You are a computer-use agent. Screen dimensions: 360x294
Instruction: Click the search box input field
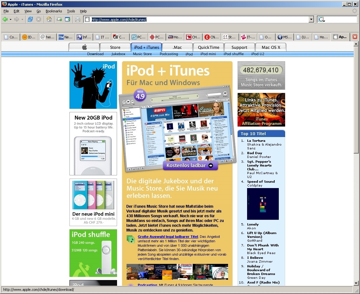(x=341, y=20)
